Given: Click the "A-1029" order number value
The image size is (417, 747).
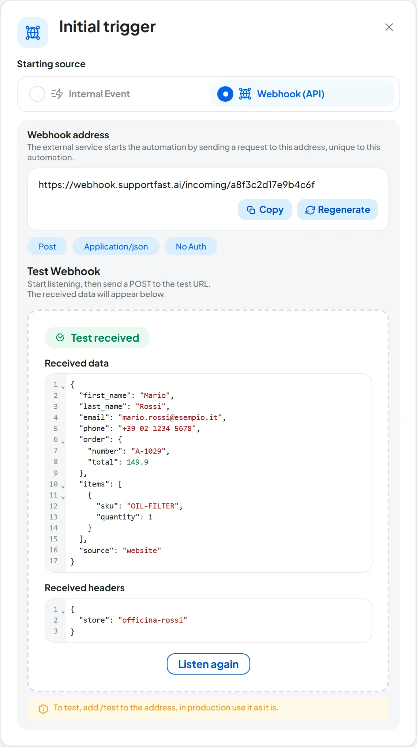Looking at the screenshot, I should pos(148,451).
